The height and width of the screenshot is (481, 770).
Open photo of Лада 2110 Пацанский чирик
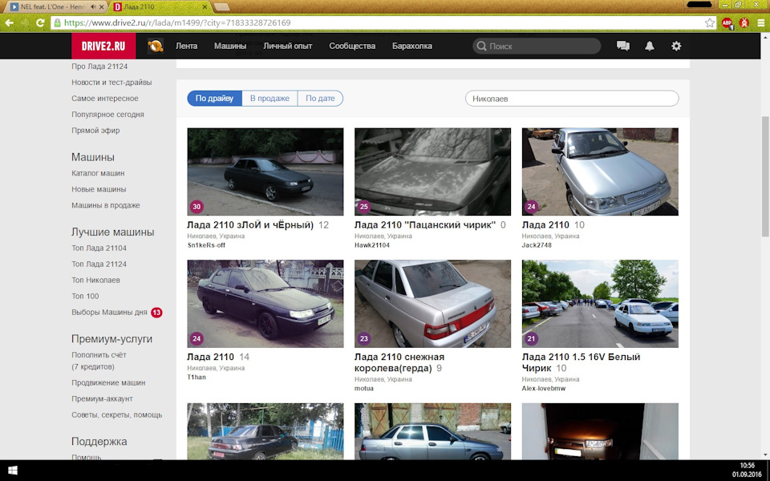(x=432, y=172)
